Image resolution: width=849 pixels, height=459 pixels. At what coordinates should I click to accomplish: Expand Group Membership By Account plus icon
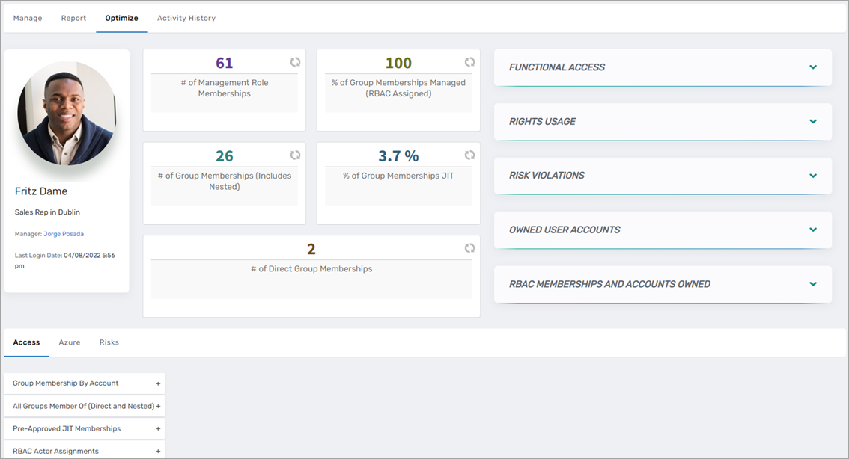[x=158, y=383]
